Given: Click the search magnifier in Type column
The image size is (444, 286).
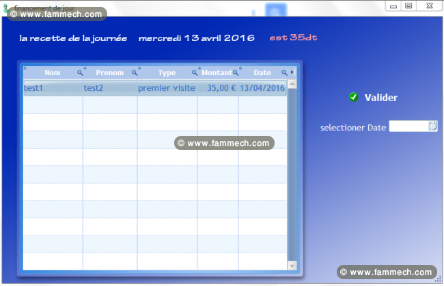Looking at the screenshot, I should [194, 73].
